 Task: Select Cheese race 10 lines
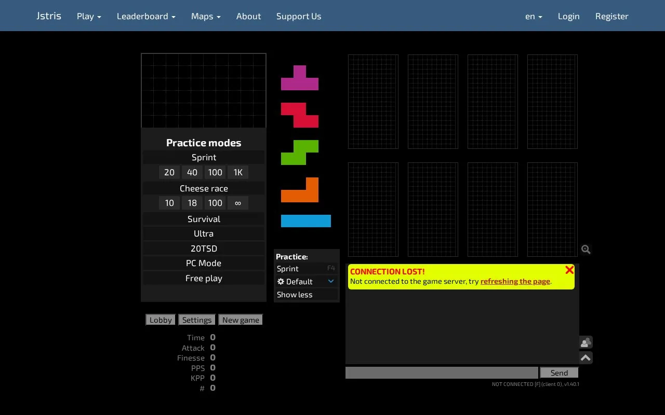[x=169, y=203]
